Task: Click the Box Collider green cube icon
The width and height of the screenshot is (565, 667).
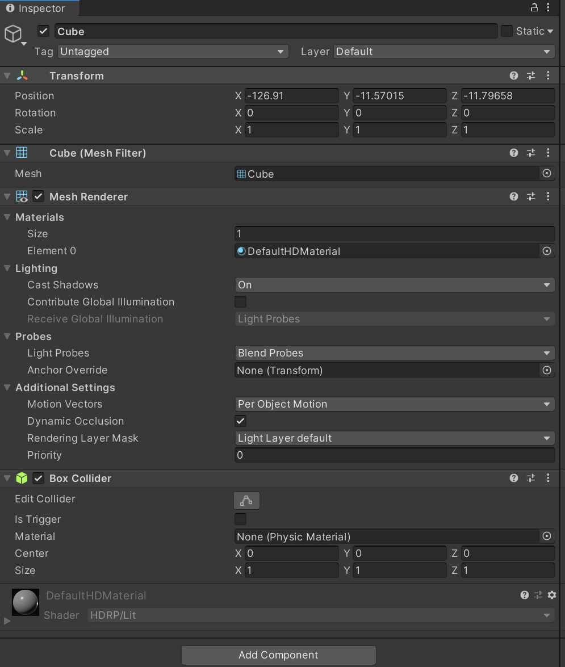Action: 22,478
